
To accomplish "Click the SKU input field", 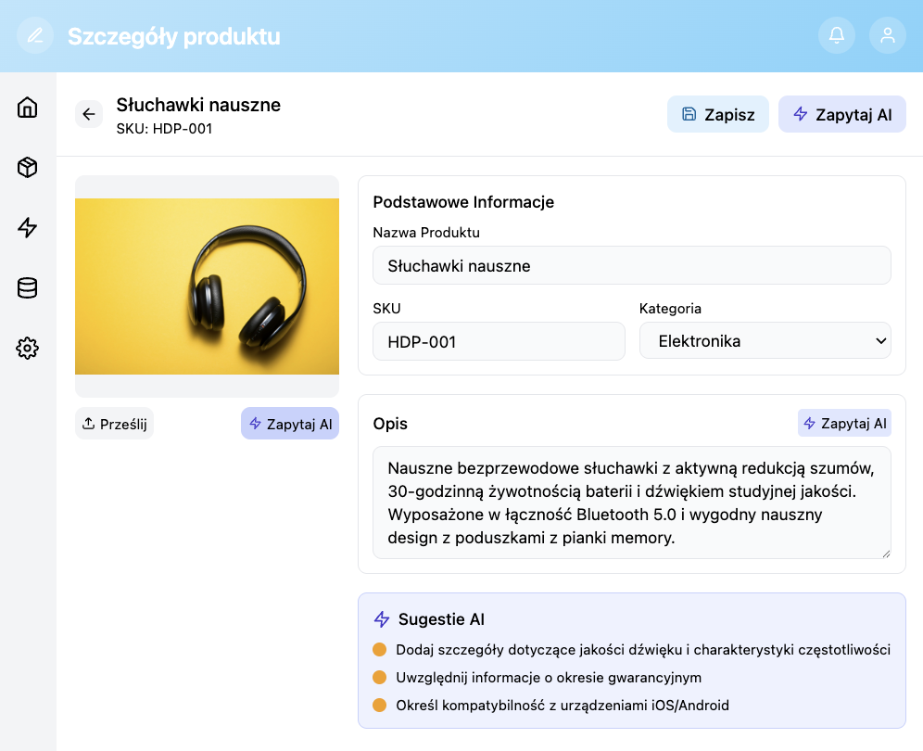I will point(498,341).
